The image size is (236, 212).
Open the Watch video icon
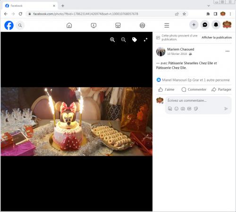(93, 25)
